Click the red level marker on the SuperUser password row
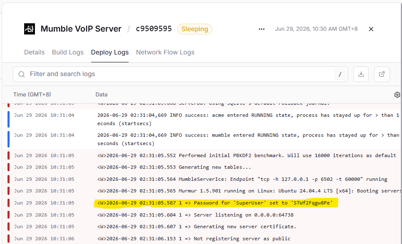This screenshot has height=244, width=402. [x=8, y=203]
